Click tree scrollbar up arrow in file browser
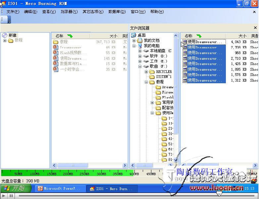 point(176,35)
